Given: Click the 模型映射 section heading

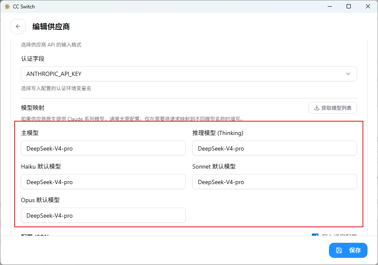Looking at the screenshot, I should 33,108.
